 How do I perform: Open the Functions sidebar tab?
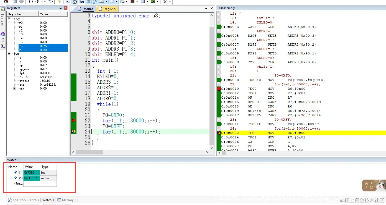point(3,40)
